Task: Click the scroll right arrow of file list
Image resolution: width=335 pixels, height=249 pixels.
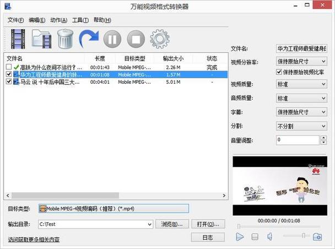Action: [x=224, y=195]
